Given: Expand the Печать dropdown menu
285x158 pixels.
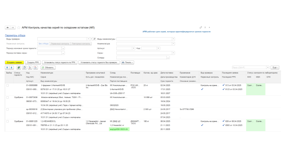Looking at the screenshot, I should [128, 62].
